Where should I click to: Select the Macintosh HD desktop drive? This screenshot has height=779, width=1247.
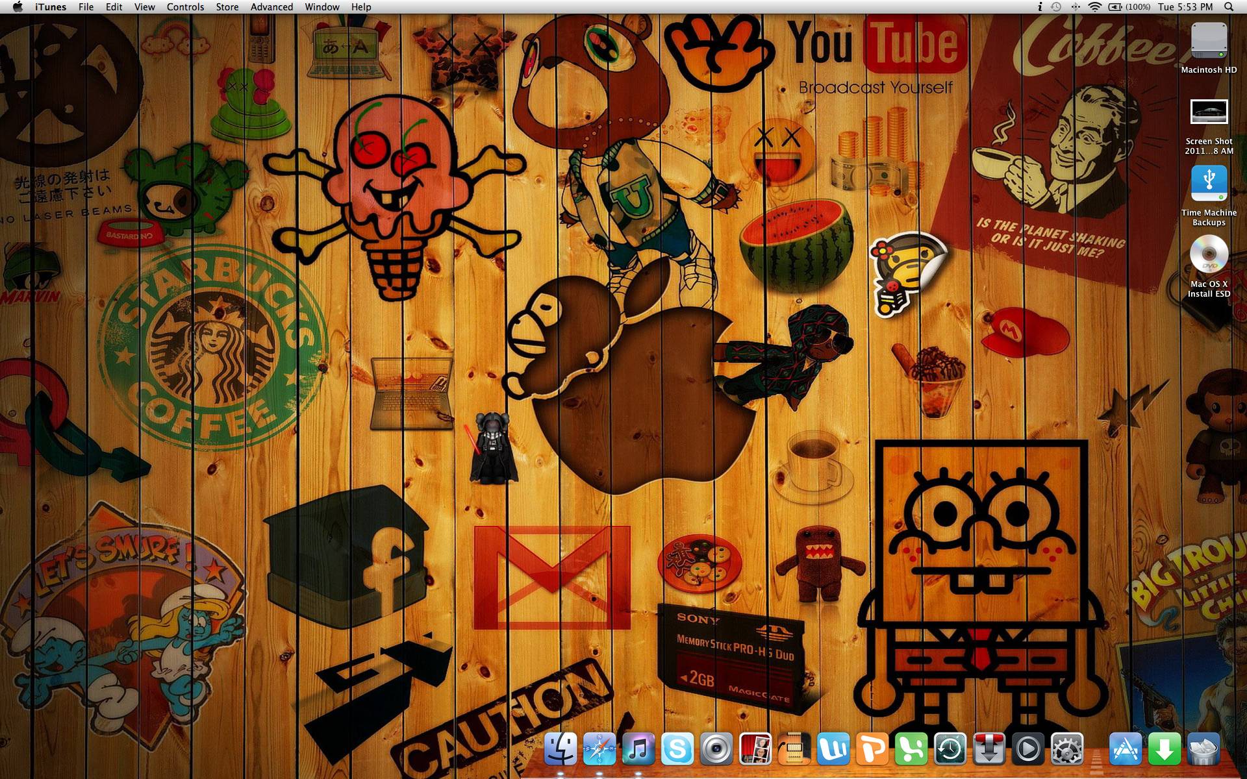1209,48
